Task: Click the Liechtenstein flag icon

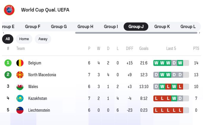Action: (20, 110)
